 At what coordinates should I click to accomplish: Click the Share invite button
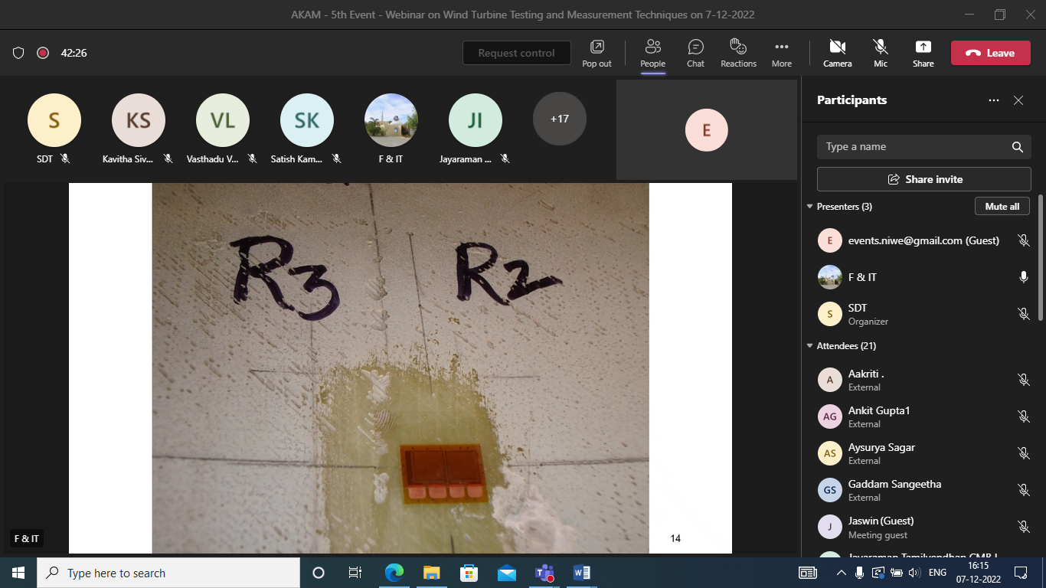click(x=923, y=179)
